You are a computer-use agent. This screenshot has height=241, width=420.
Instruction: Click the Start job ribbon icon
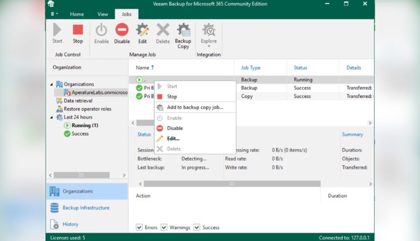click(57, 30)
